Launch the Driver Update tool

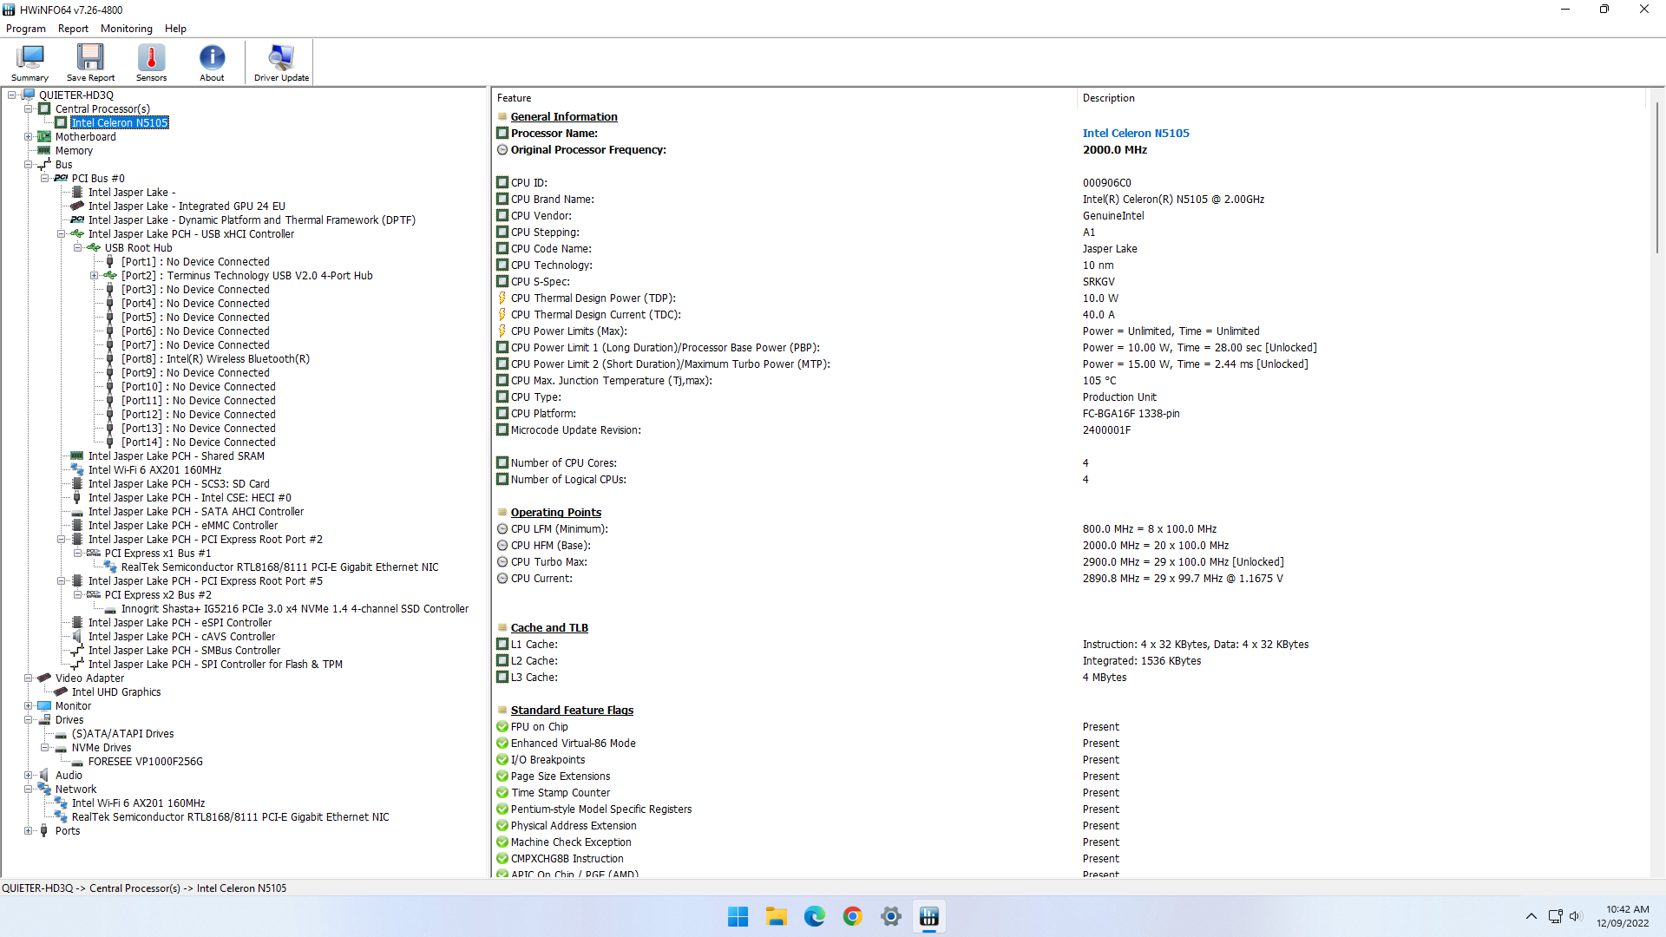(281, 62)
